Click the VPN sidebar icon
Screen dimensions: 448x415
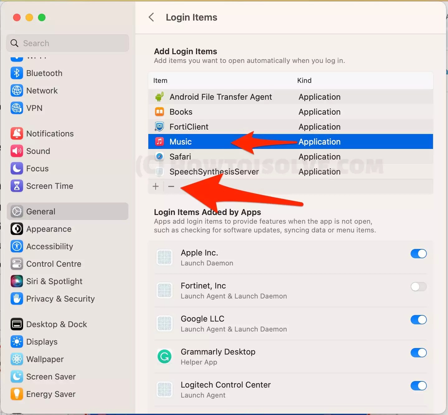tap(17, 108)
